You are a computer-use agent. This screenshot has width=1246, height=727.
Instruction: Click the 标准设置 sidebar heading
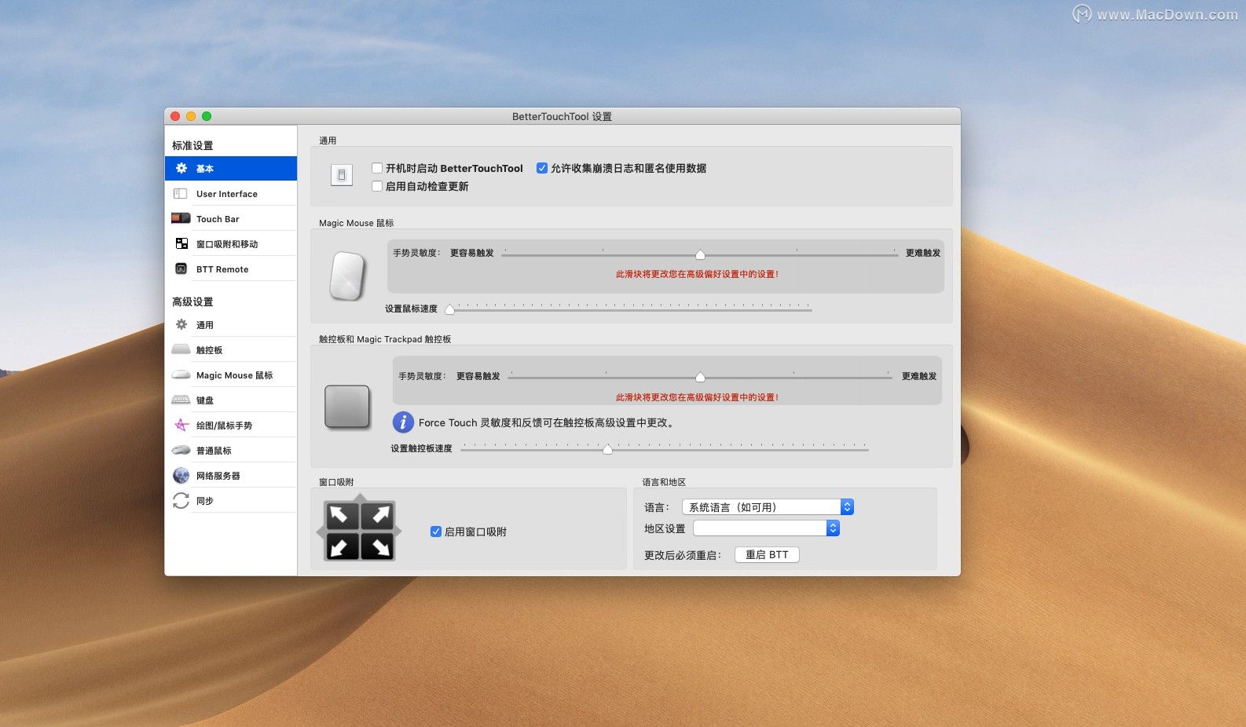click(192, 145)
